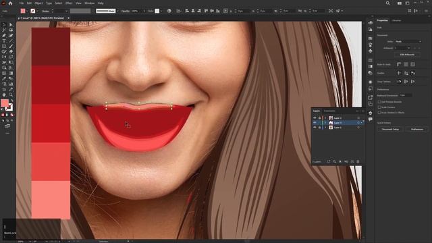Enable Use Preview Bounds checkbox
The height and width of the screenshot is (243, 432).
point(379,102)
